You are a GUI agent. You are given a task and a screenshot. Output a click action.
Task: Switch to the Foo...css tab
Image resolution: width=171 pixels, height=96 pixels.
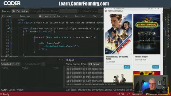(62, 16)
